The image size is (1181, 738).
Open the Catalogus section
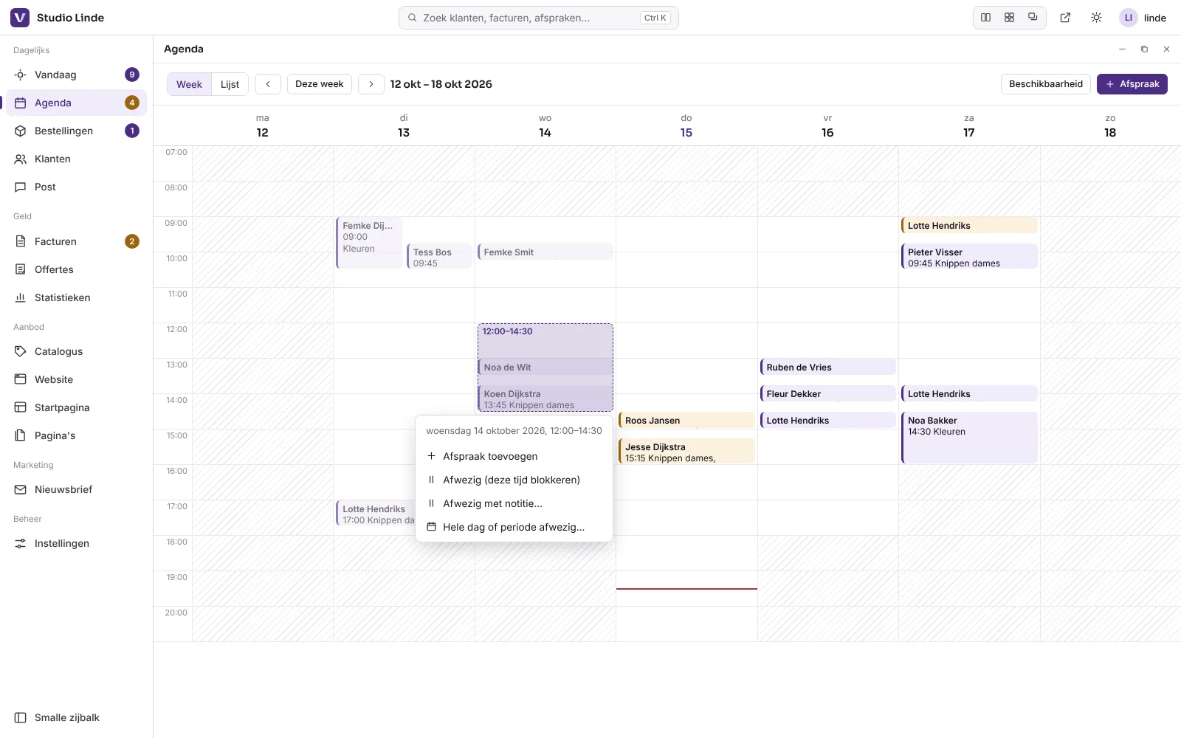(76, 351)
